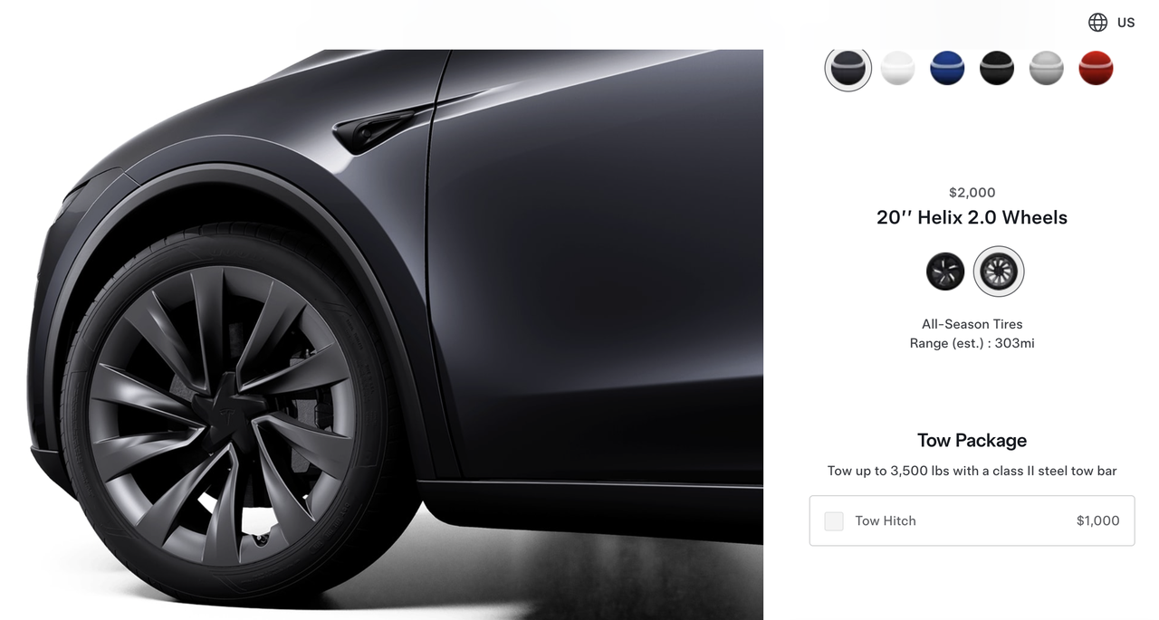The image size is (1159, 620).
Task: Choose the Pearl White paint color
Action: click(x=897, y=68)
